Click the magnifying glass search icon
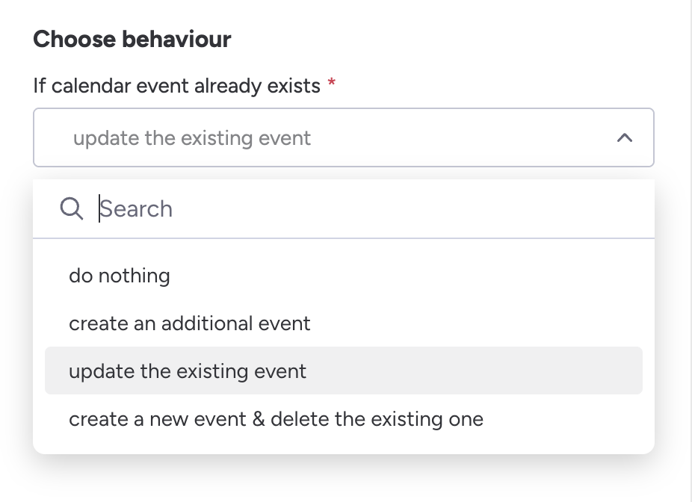The height and width of the screenshot is (502, 692). click(72, 208)
